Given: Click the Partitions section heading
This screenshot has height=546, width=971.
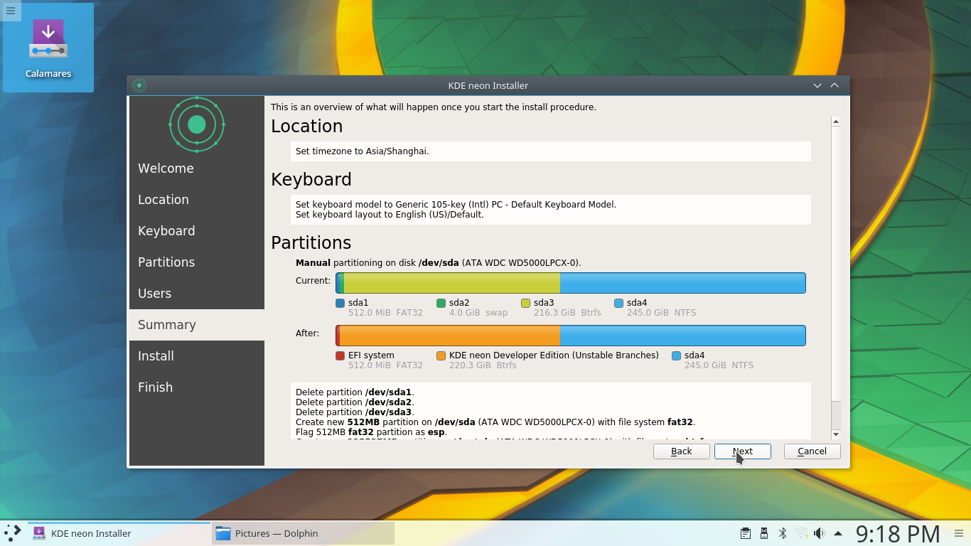Looking at the screenshot, I should click(x=311, y=242).
